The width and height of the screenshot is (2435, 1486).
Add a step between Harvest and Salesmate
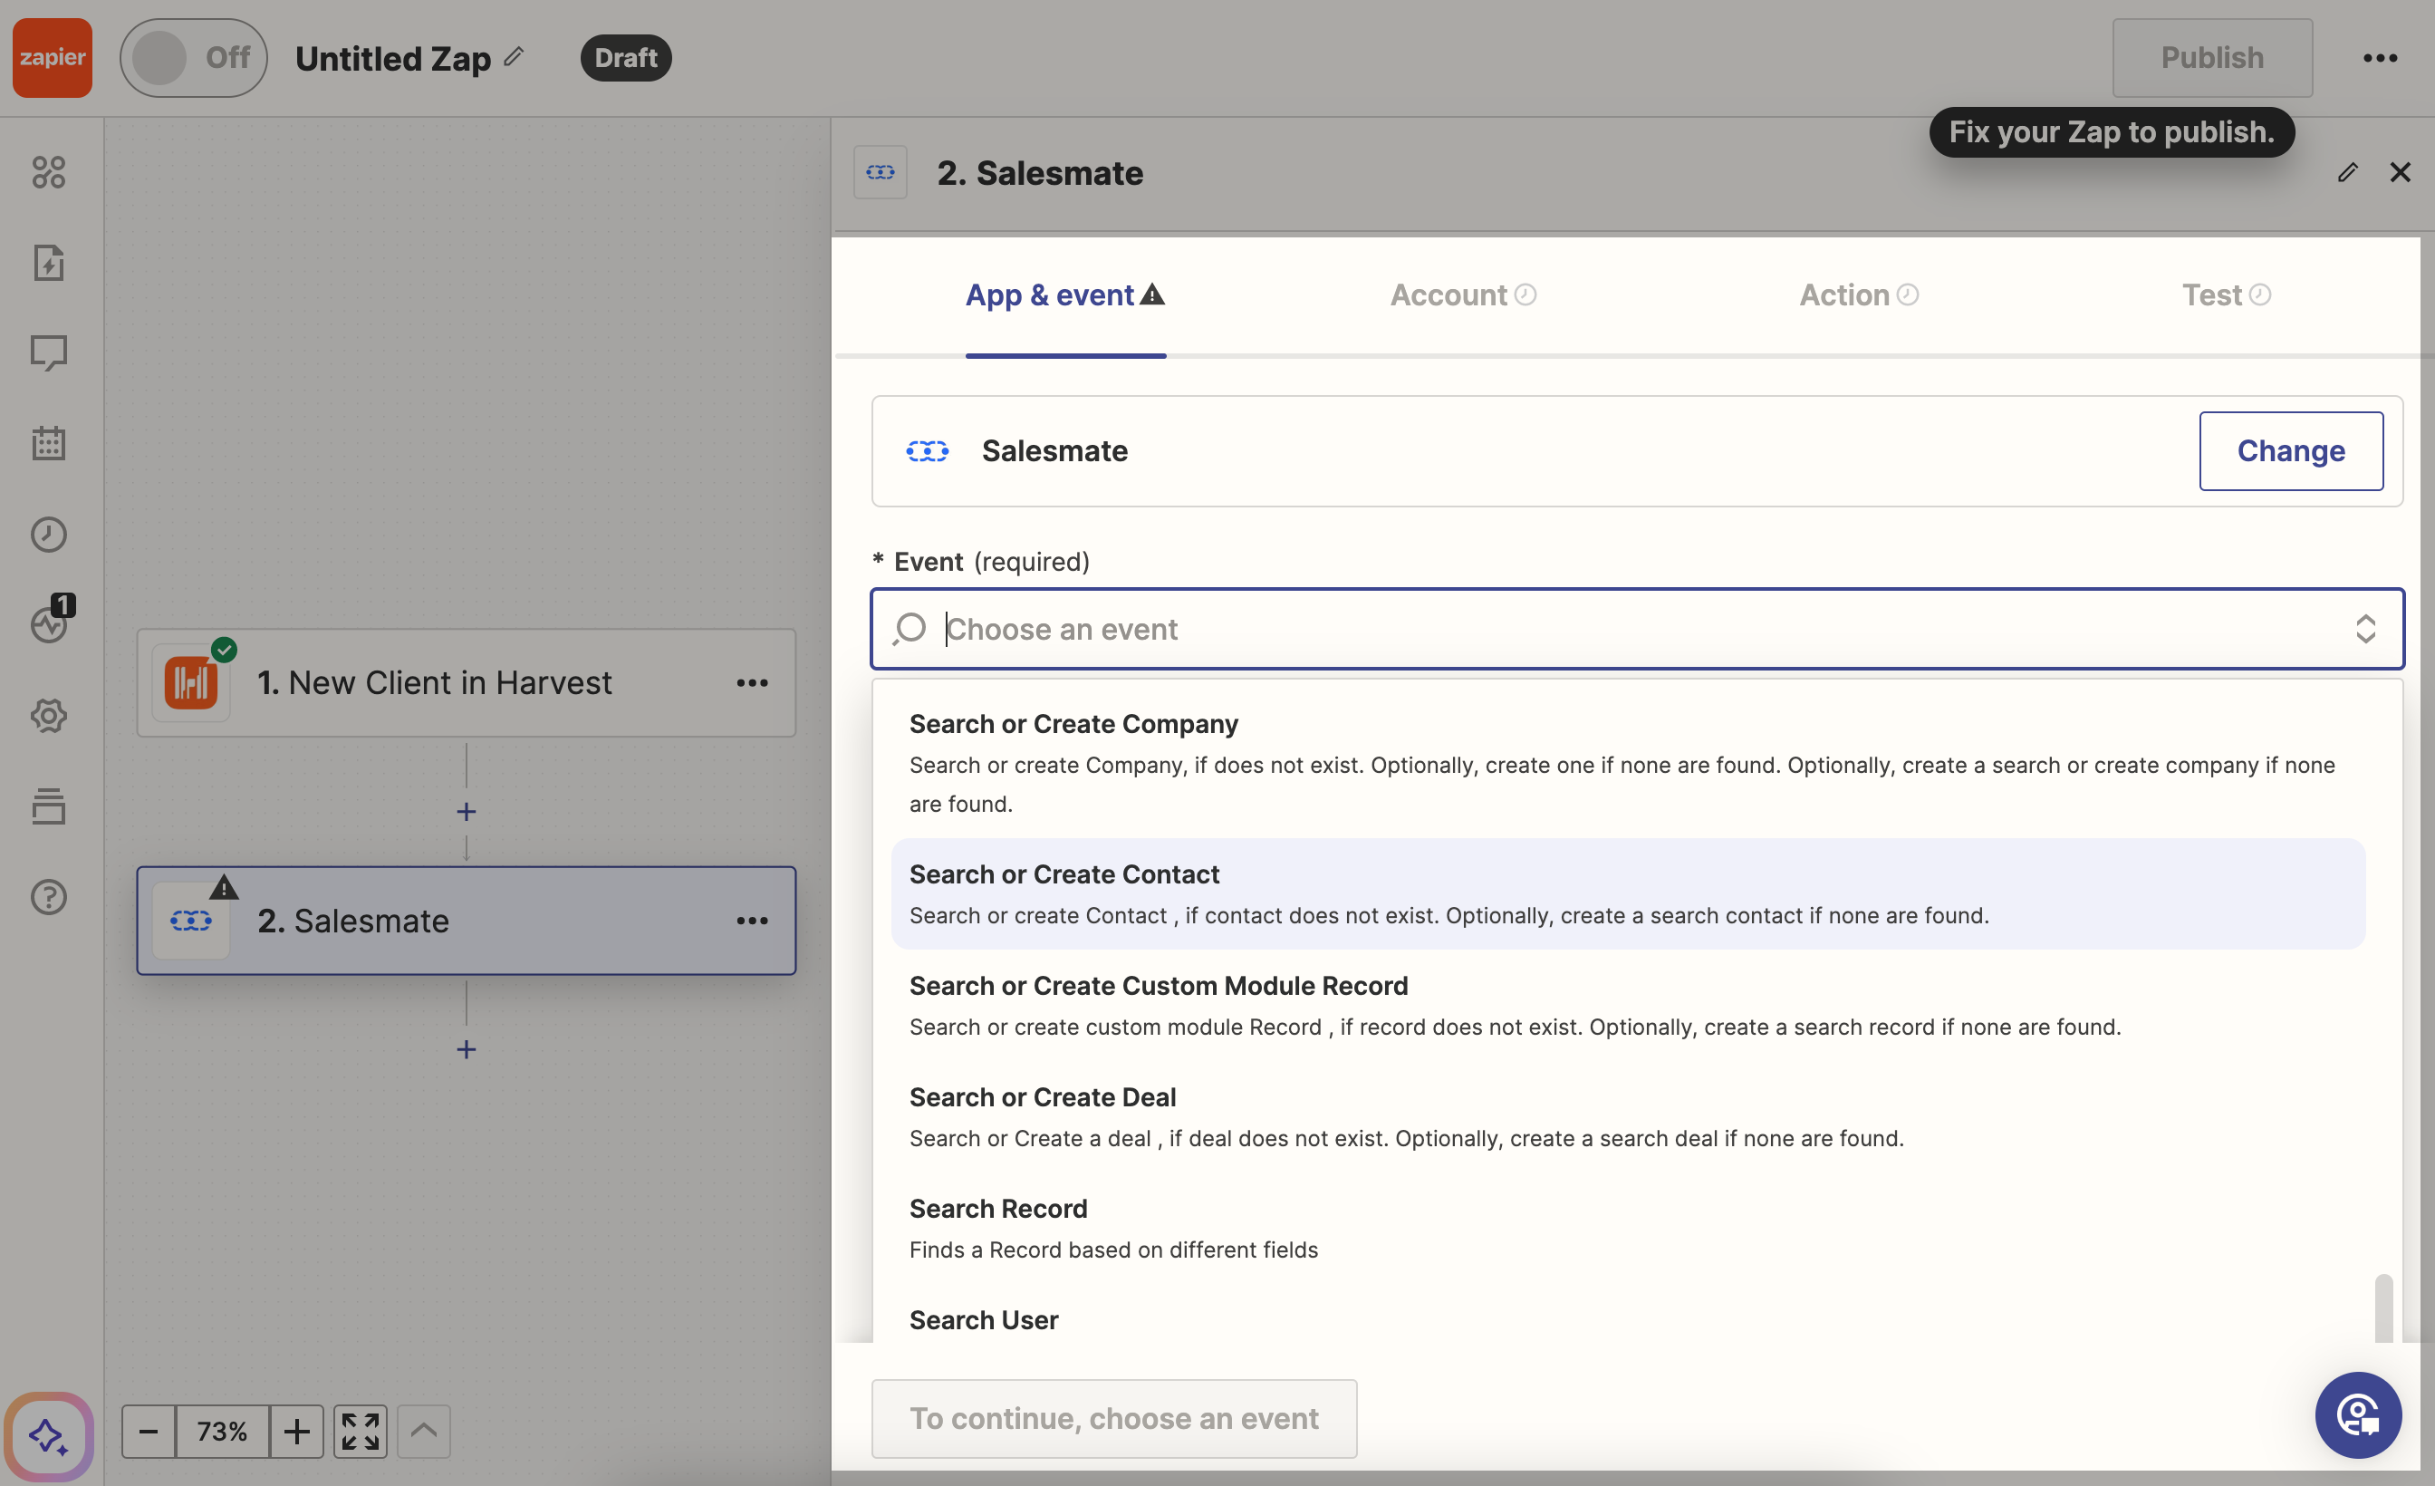point(467,812)
